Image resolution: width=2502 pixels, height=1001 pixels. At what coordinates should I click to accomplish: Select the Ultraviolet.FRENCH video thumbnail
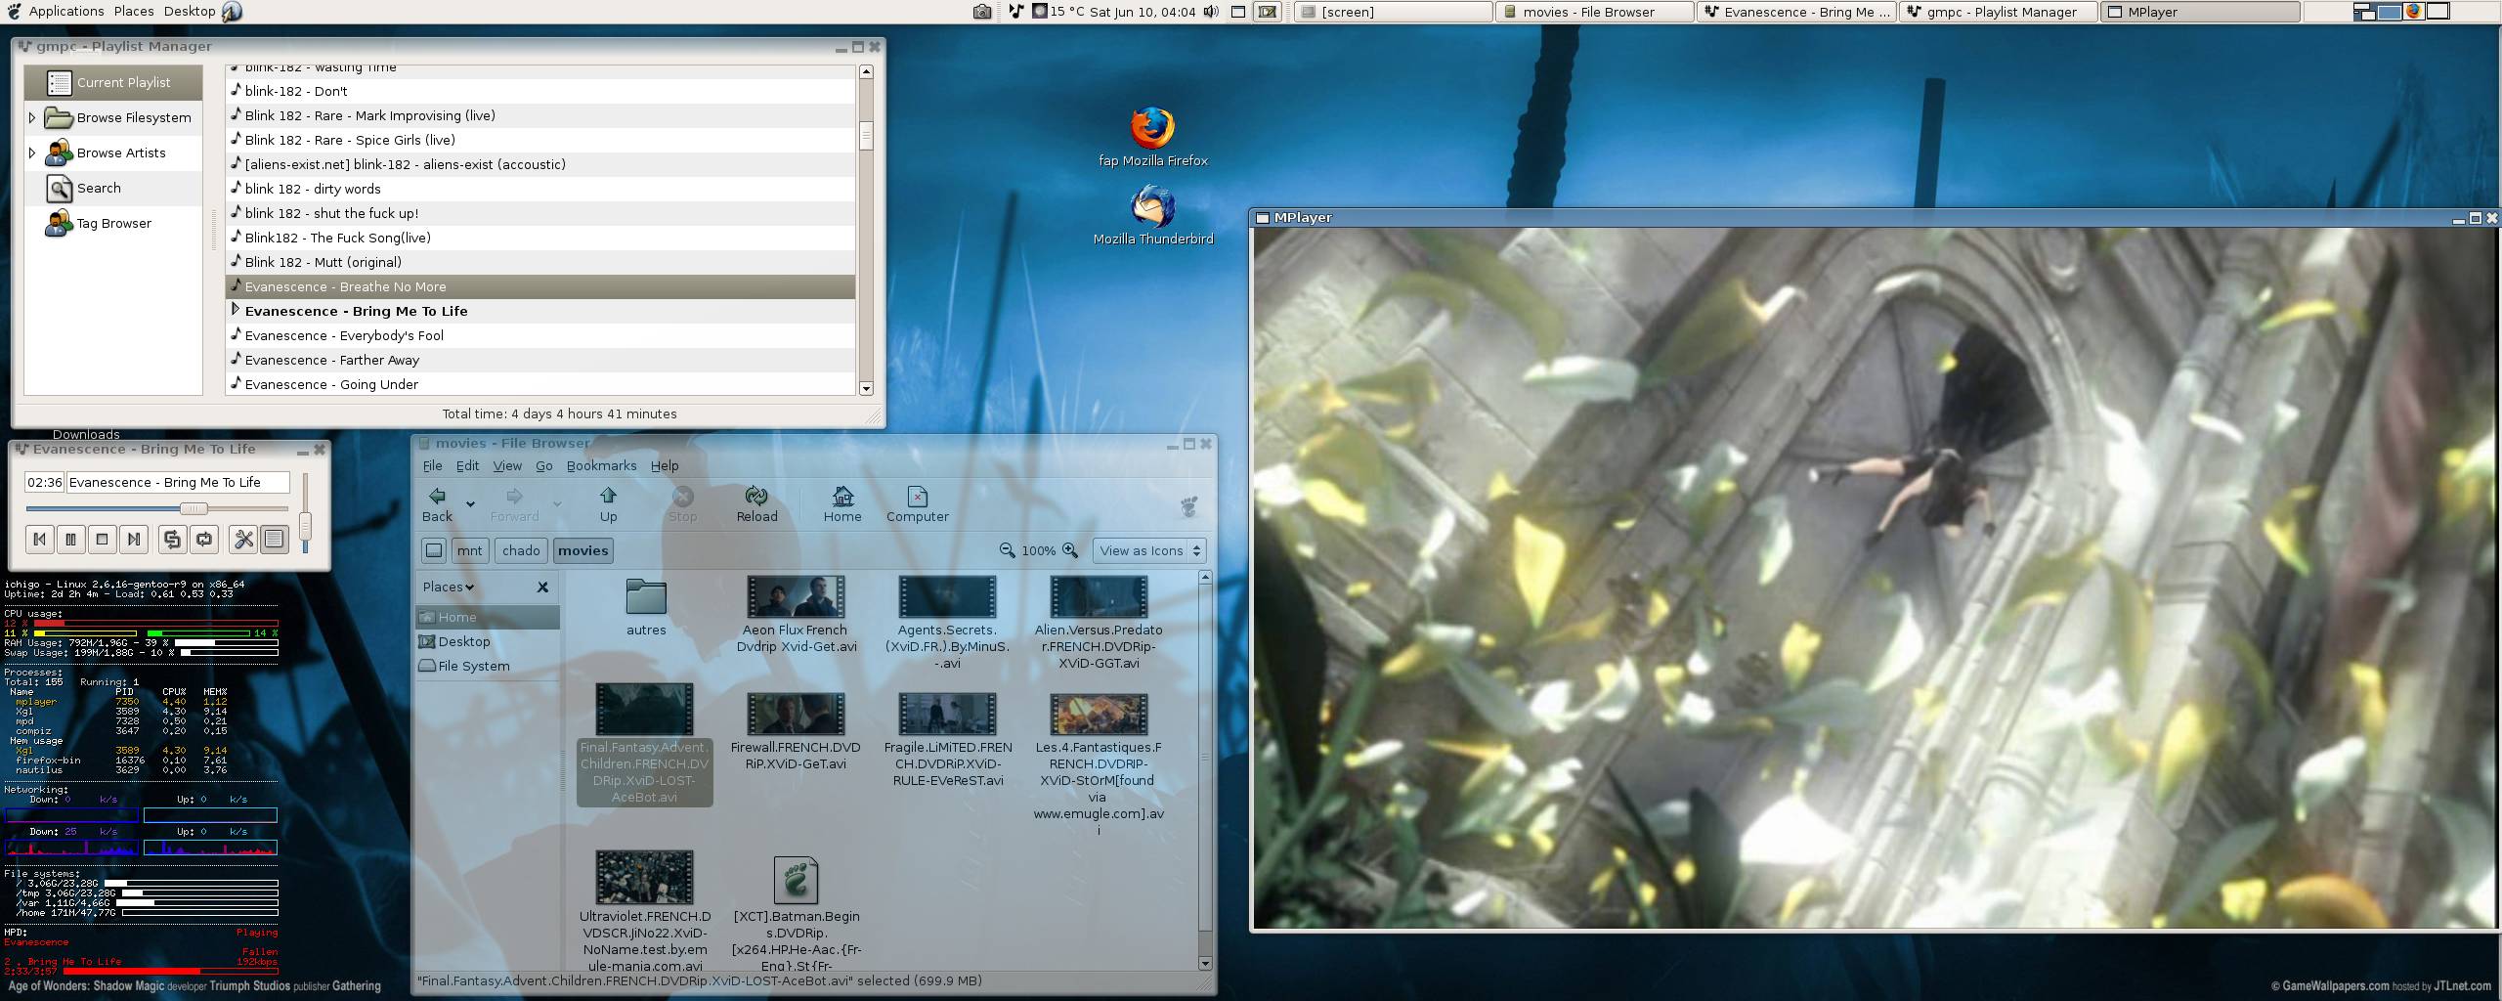pos(645,877)
